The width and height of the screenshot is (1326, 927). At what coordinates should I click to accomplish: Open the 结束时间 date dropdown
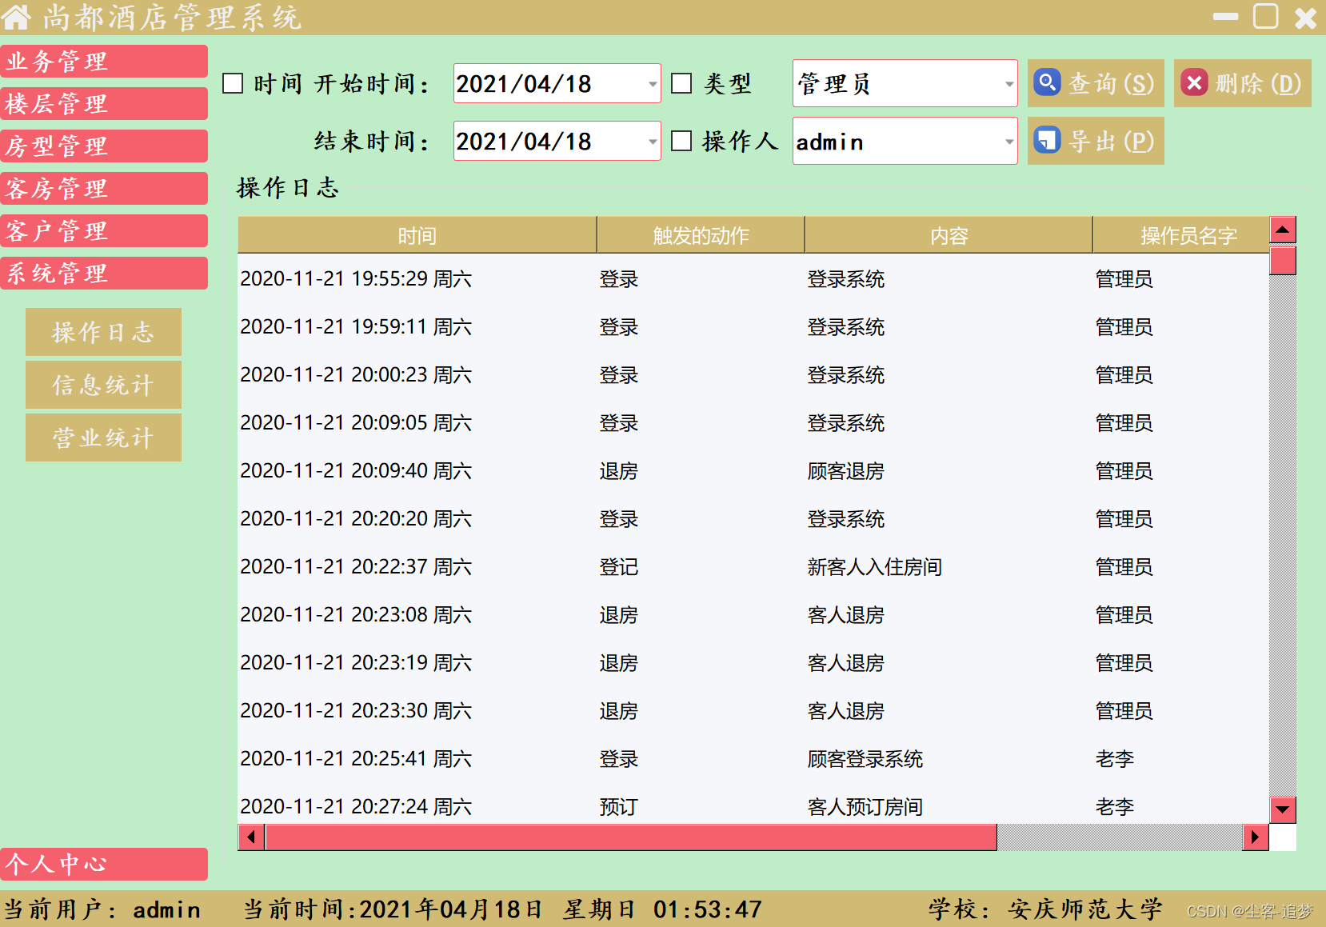point(653,141)
